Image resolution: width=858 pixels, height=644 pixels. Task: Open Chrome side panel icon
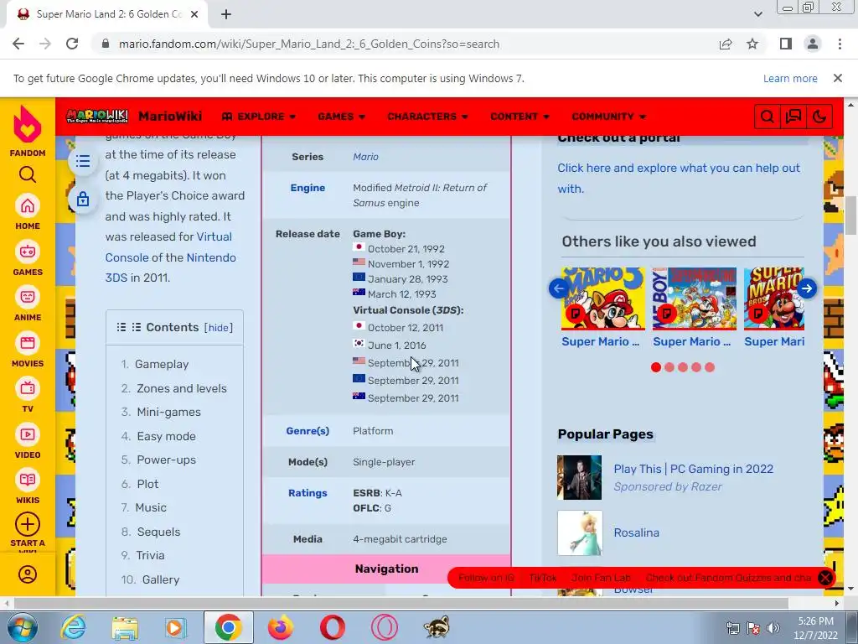click(786, 44)
